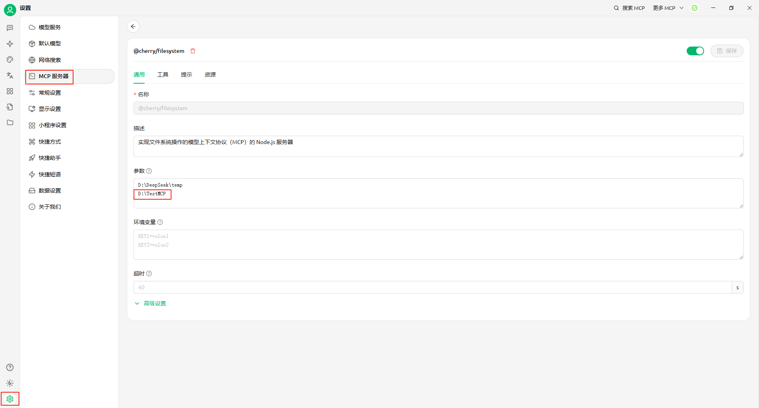Image resolution: width=759 pixels, height=408 pixels.
Task: Click the 超时 timeout input field
Action: click(x=432, y=287)
